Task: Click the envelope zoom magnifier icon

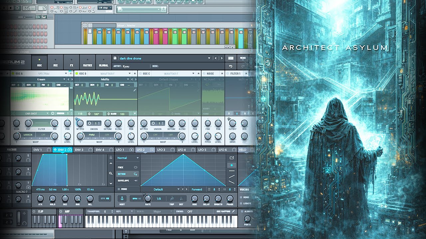Action: 110,173
